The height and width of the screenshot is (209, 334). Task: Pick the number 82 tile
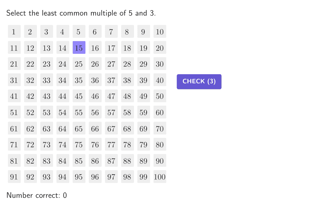click(x=30, y=161)
